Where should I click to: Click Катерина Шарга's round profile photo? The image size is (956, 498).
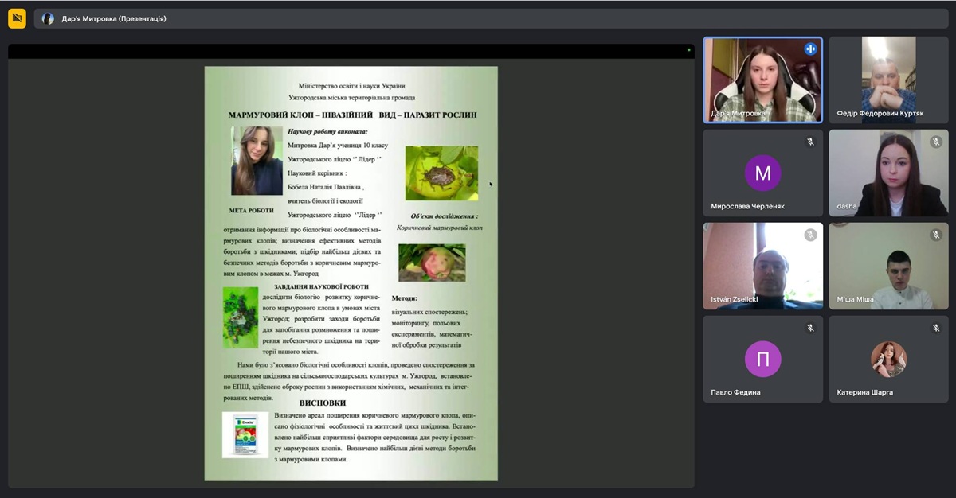tap(888, 359)
